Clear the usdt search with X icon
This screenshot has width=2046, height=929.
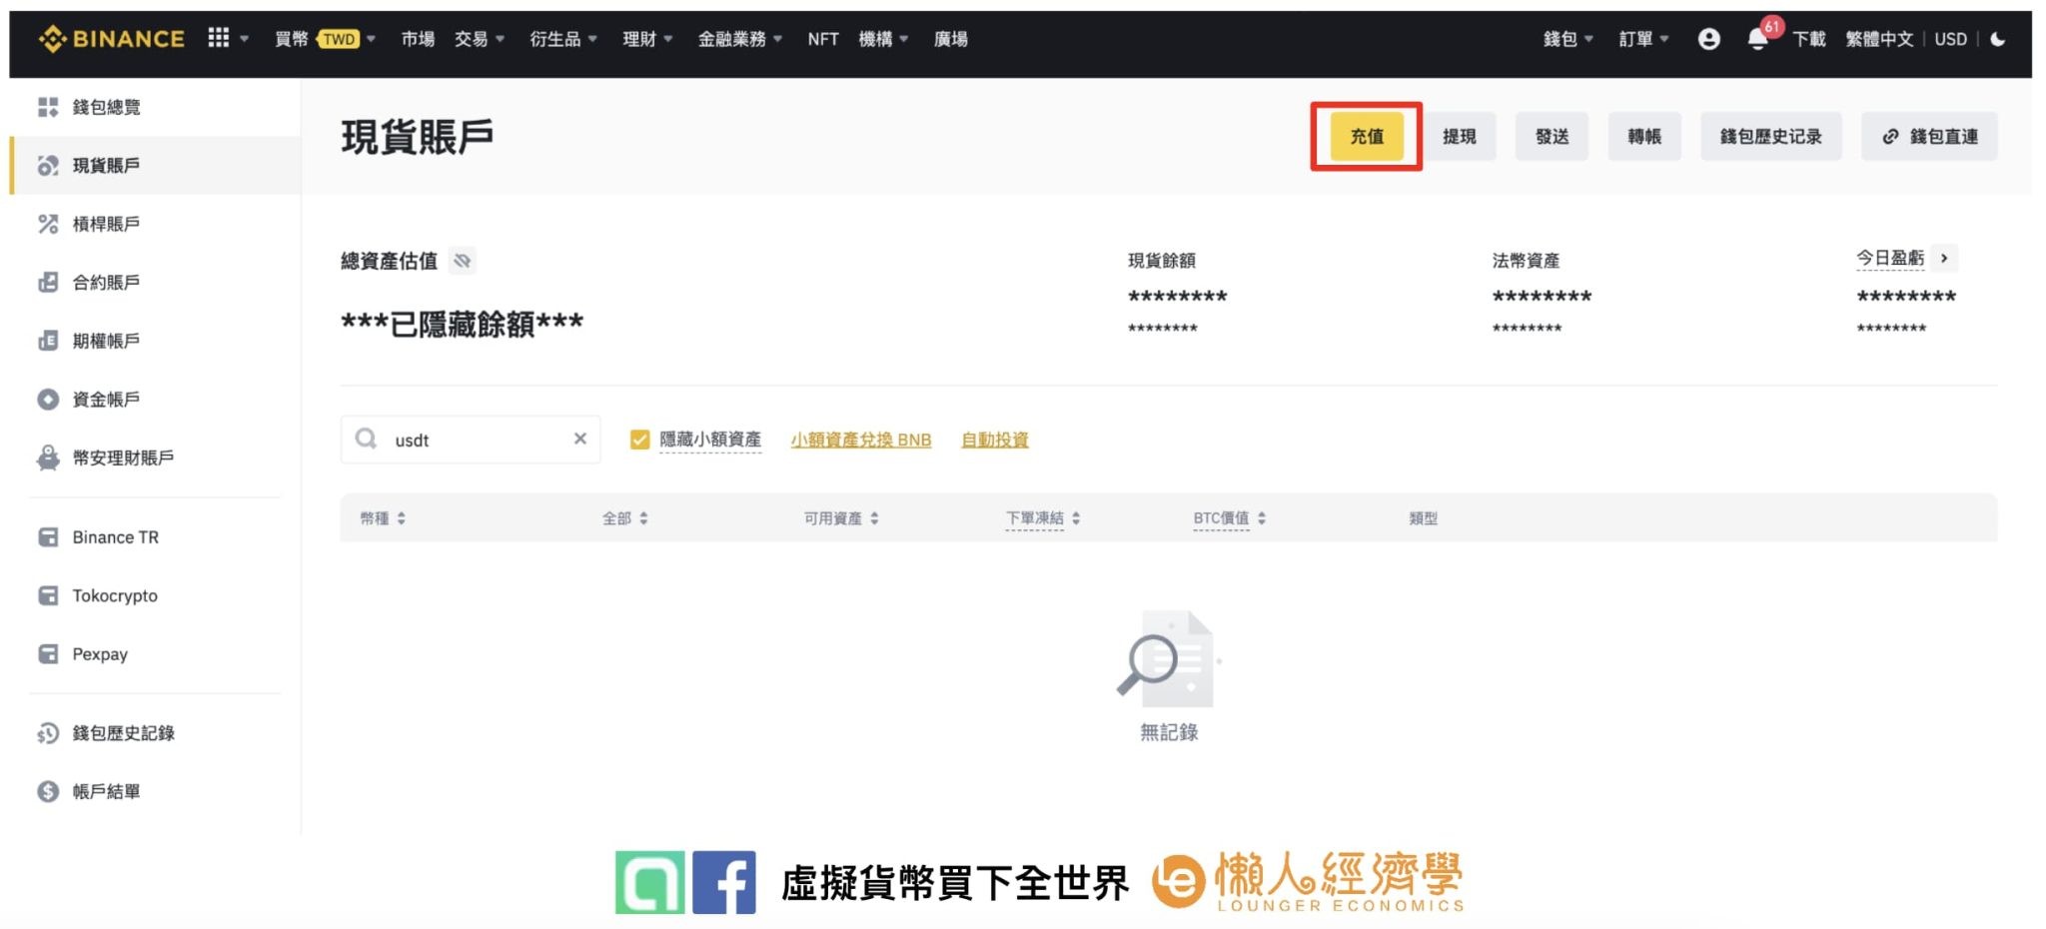pos(579,440)
